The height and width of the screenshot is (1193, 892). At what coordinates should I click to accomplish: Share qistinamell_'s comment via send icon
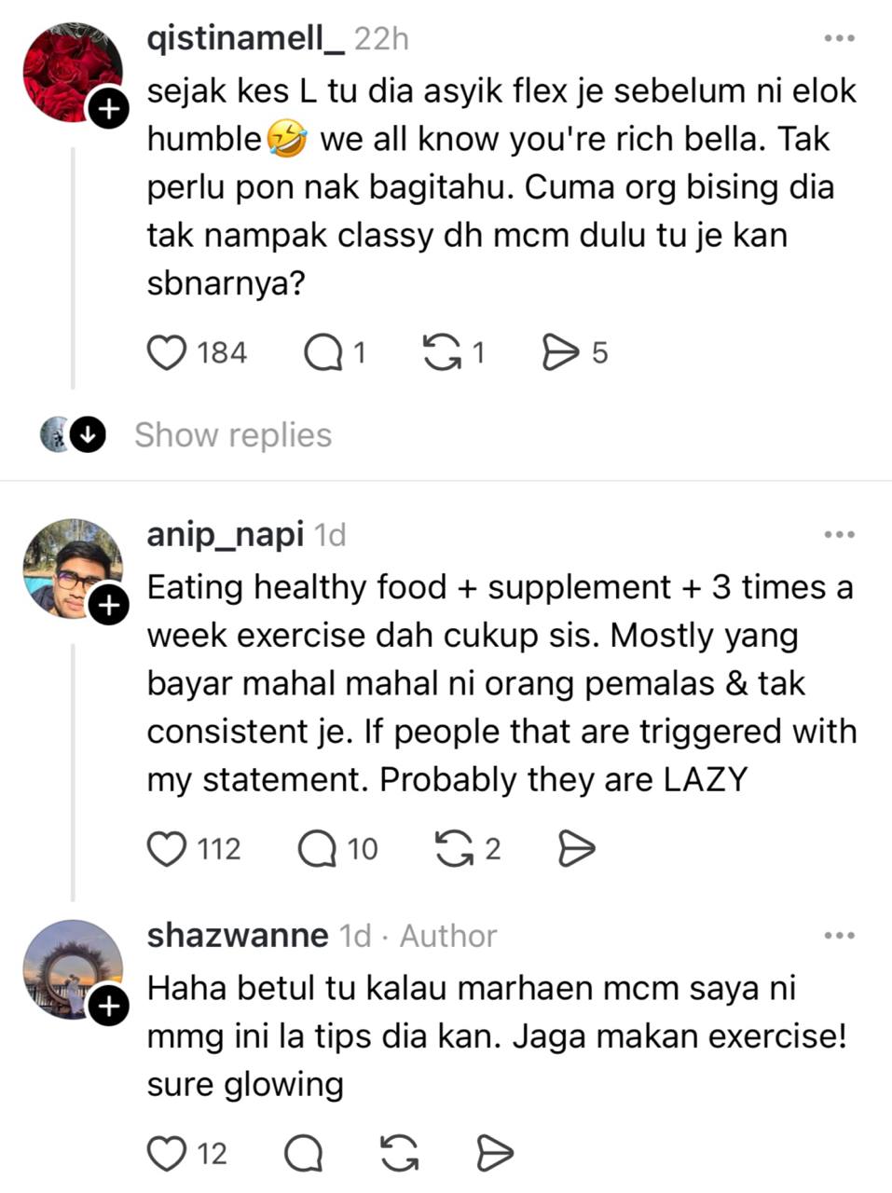561,353
